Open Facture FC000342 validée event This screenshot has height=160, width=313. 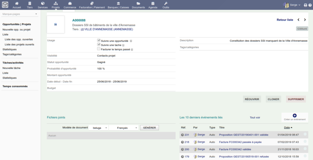click(x=235, y=149)
